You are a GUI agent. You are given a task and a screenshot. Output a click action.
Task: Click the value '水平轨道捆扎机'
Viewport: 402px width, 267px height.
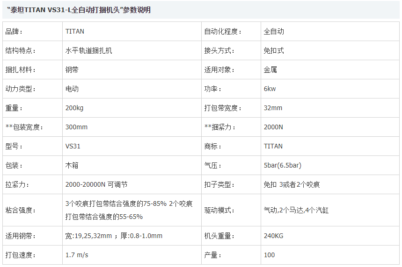pos(89,50)
